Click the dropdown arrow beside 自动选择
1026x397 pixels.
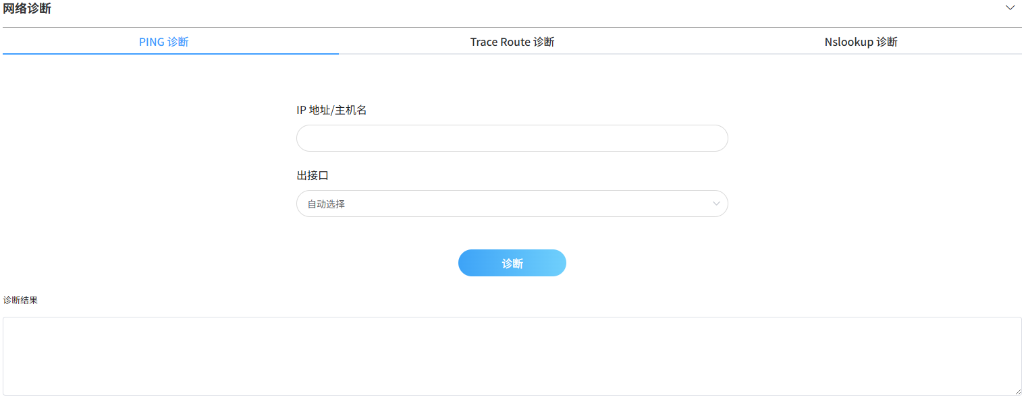point(717,203)
